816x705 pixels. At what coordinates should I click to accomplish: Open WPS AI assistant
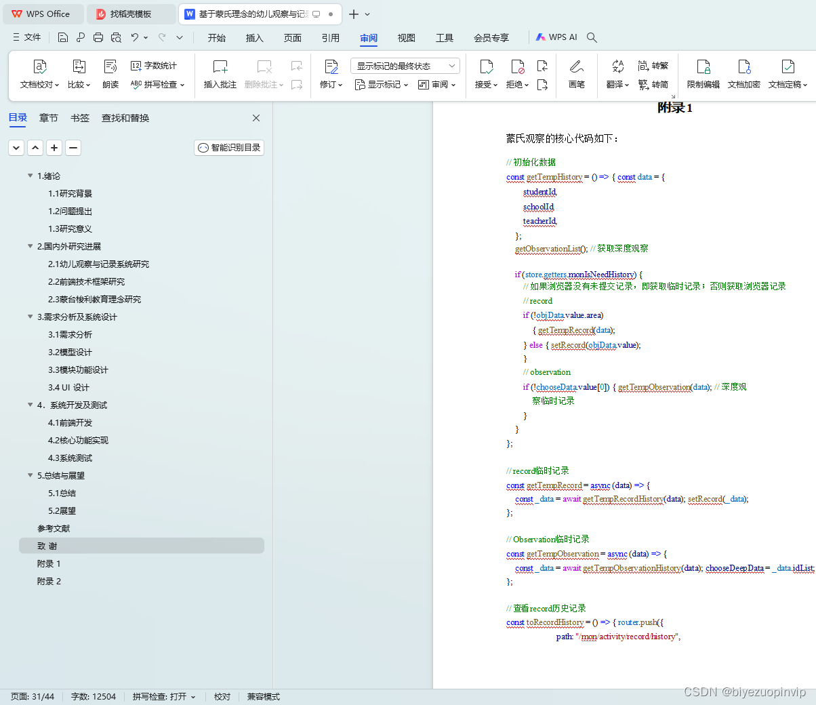coord(556,37)
